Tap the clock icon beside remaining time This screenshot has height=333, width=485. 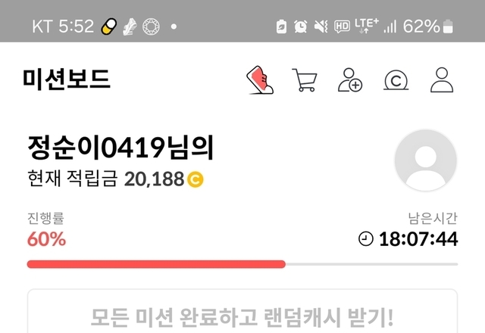pyautogui.click(x=366, y=239)
